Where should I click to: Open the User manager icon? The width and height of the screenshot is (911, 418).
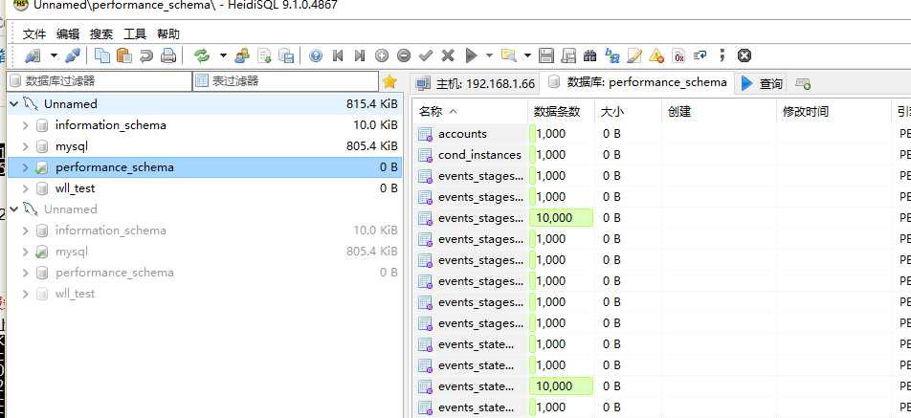(242, 55)
